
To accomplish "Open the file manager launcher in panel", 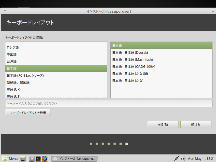I will pyautogui.click(x=32, y=159).
